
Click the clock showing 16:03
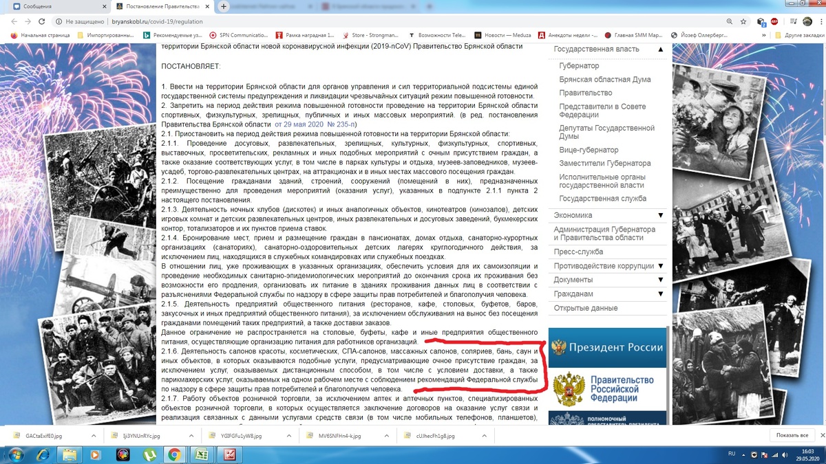click(807, 454)
